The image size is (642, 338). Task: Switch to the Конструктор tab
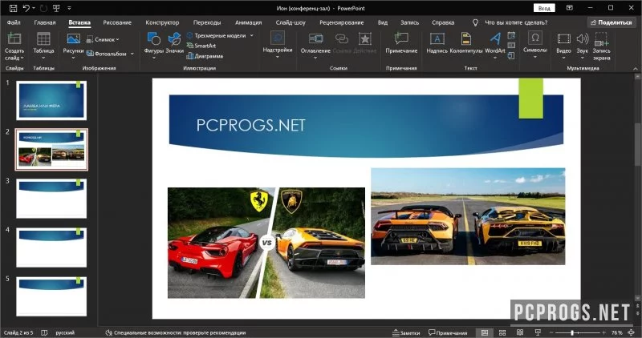tap(162, 22)
